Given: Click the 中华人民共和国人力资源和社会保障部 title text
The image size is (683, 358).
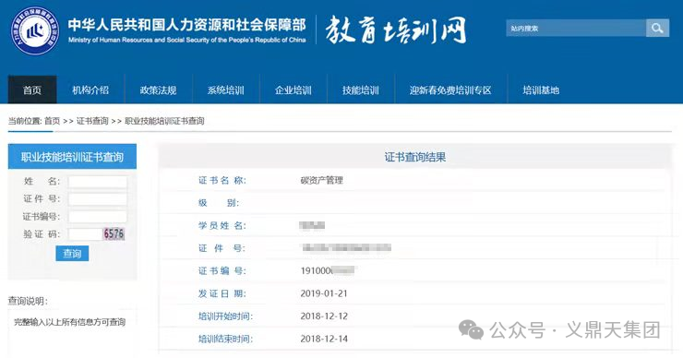Looking at the screenshot, I should click(x=186, y=25).
